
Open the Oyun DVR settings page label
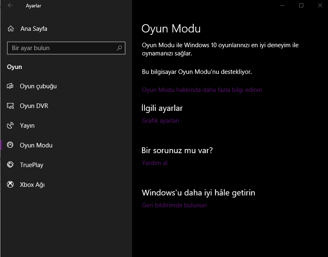[34, 106]
